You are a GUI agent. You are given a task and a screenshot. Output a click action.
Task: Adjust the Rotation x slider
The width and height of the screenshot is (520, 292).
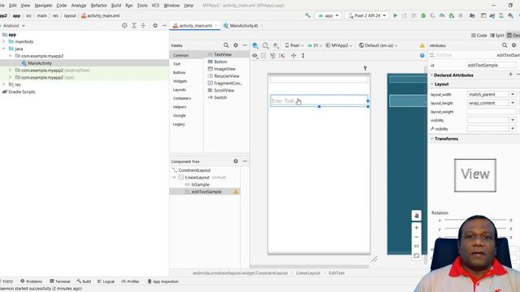pos(474,220)
